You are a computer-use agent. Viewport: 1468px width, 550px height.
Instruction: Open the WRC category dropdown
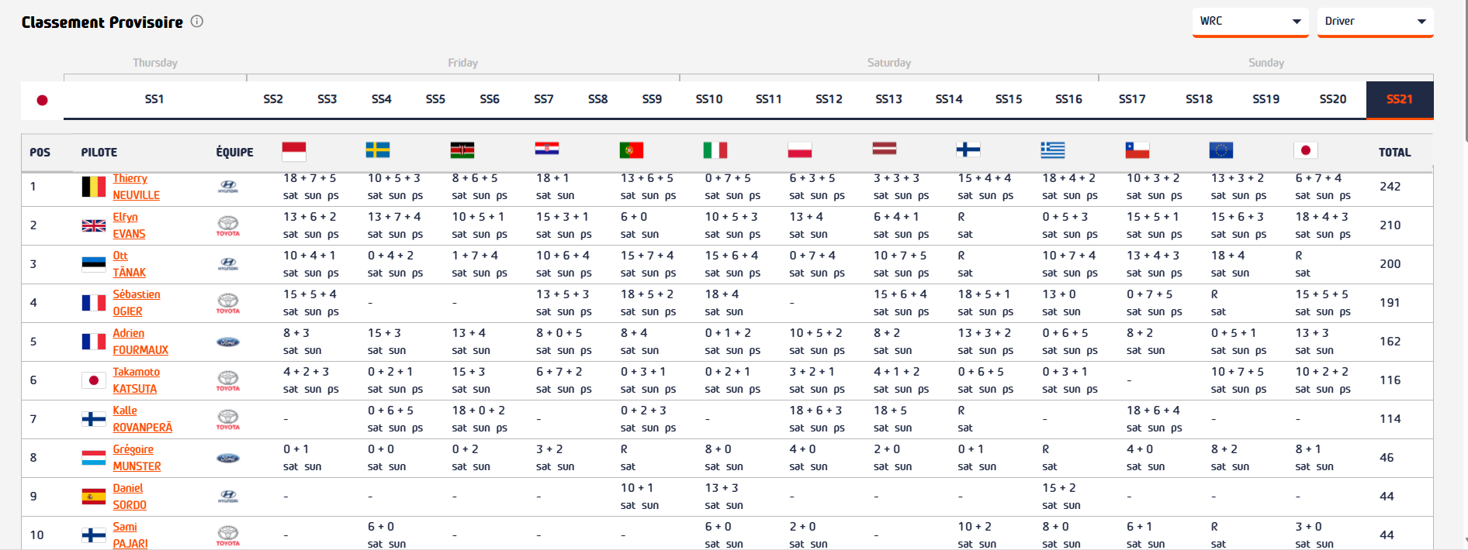pos(1250,22)
